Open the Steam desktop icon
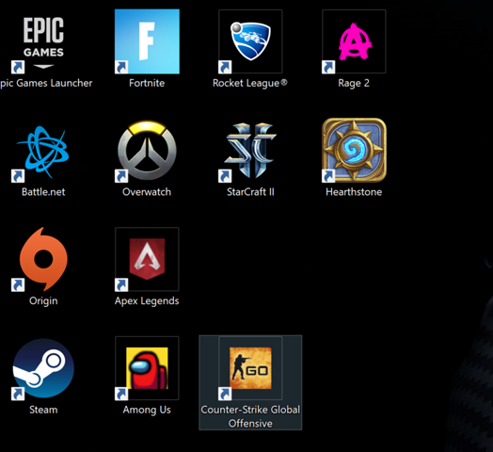Image resolution: width=493 pixels, height=452 pixels. 43,368
